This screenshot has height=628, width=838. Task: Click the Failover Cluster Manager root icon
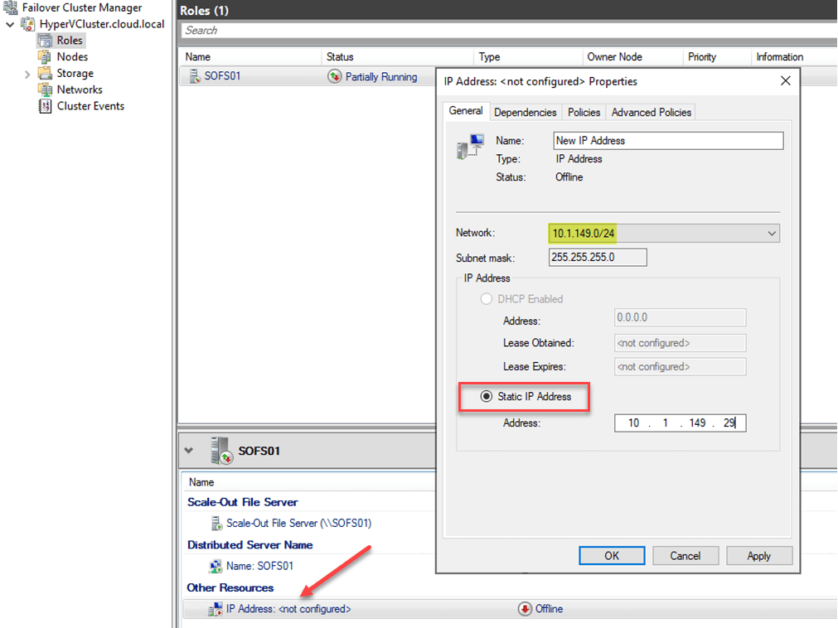tap(10, 7)
